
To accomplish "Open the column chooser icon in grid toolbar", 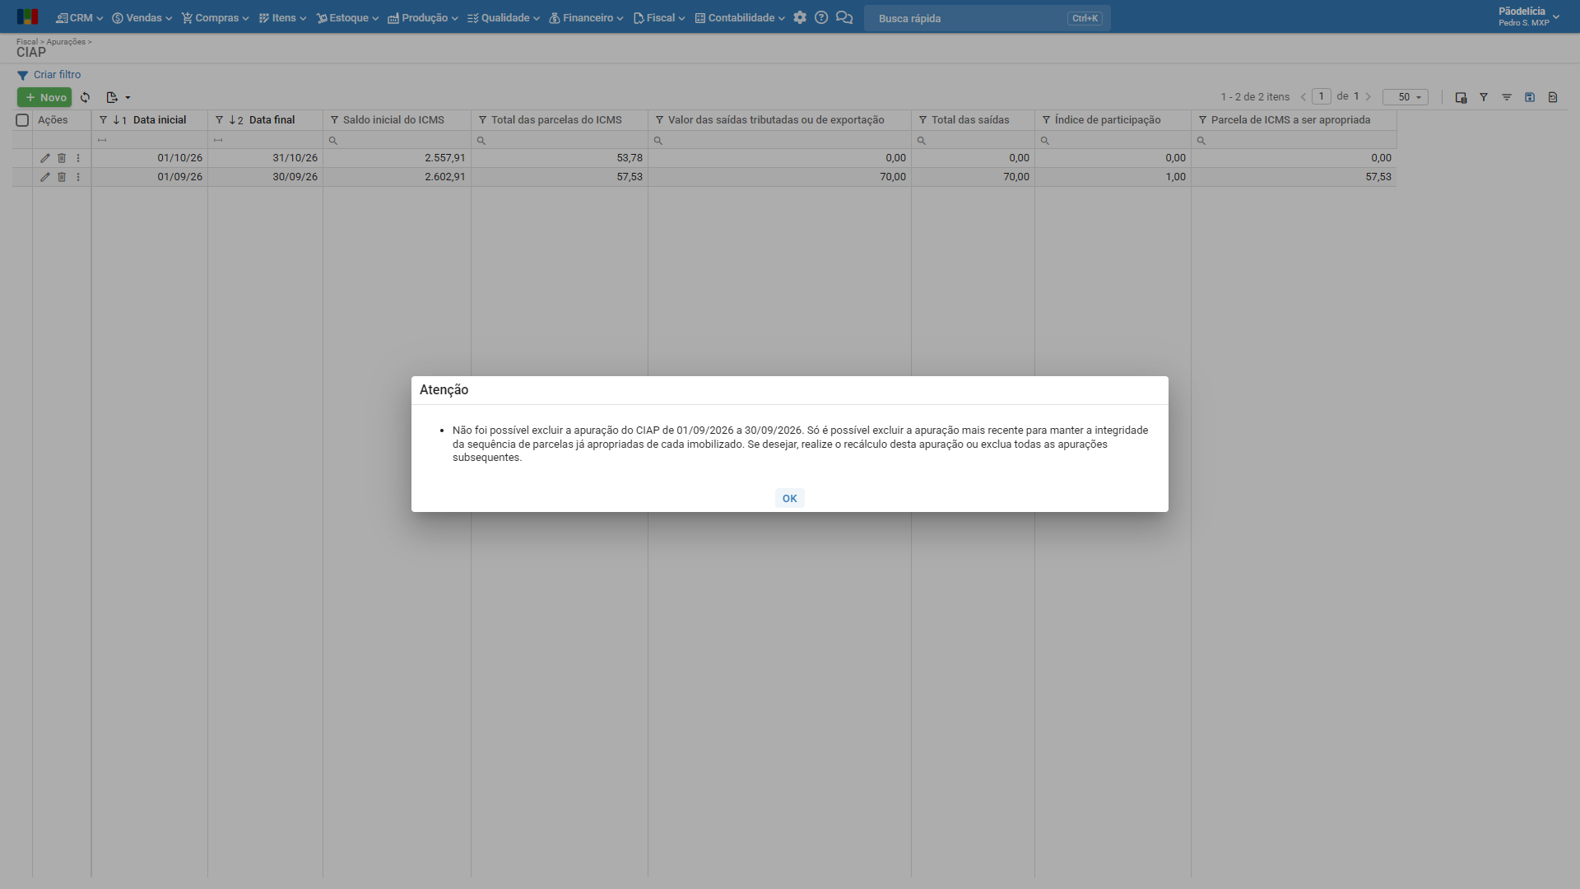I will [x=1461, y=97].
